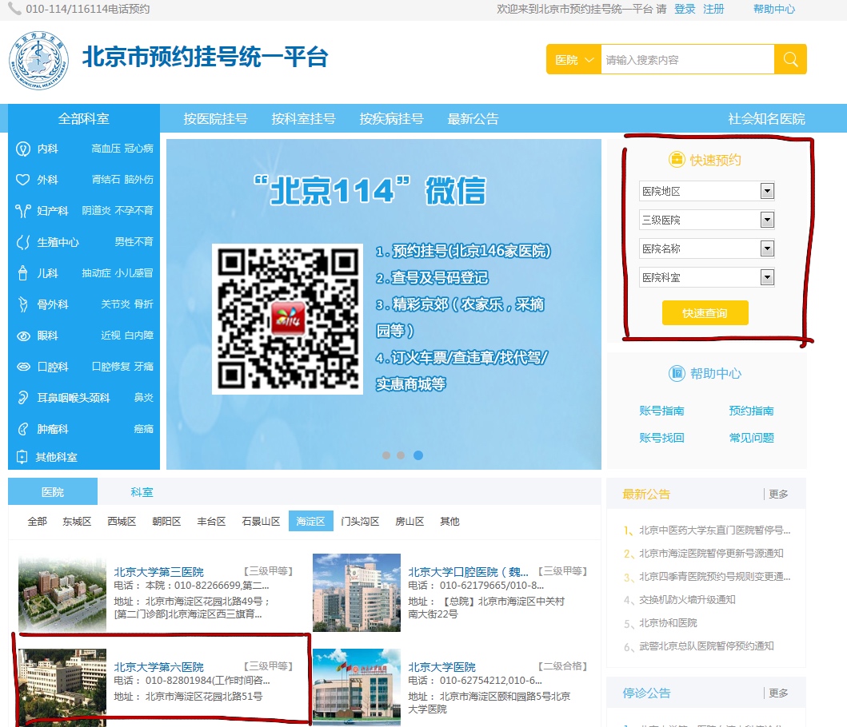The height and width of the screenshot is (727, 847).
Task: Click the 注册 link
Action: (x=713, y=9)
